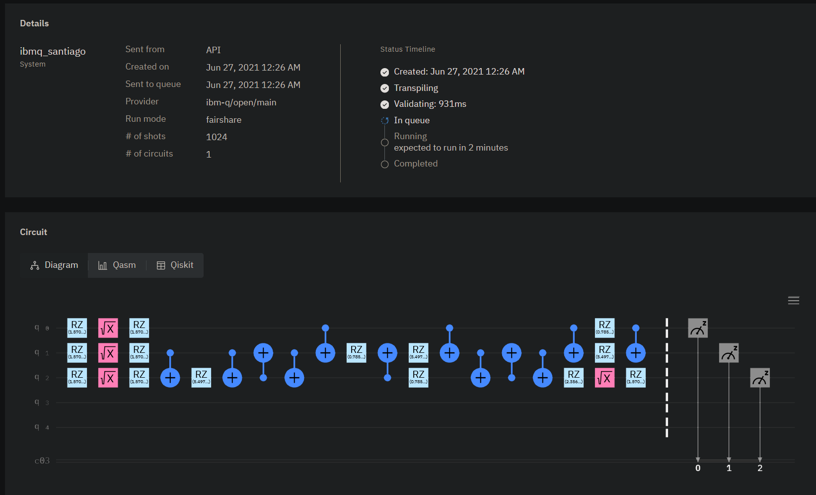Click the measurement gate on q0

(x=697, y=328)
